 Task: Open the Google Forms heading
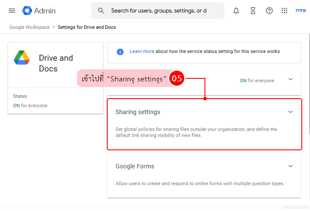[x=135, y=166]
